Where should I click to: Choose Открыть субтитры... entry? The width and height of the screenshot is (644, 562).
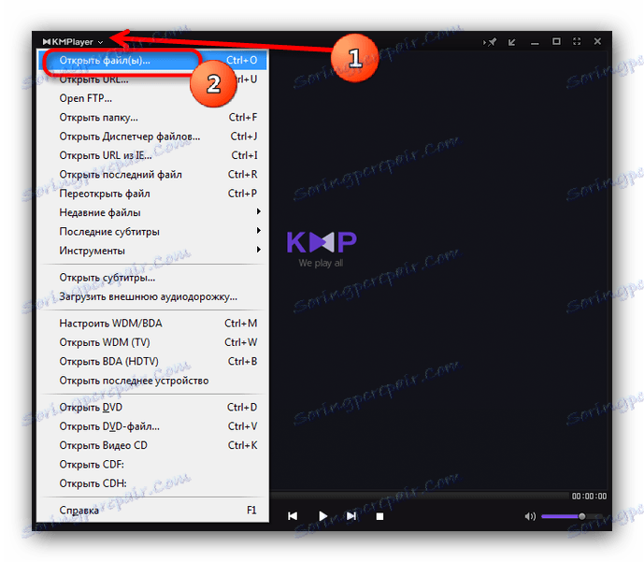[152, 278]
